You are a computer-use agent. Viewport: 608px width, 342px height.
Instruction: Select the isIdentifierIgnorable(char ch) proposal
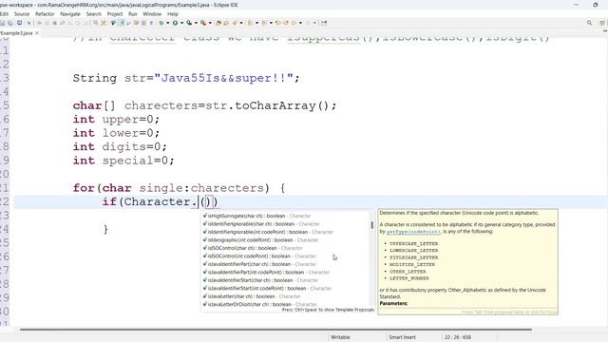[x=286, y=224]
